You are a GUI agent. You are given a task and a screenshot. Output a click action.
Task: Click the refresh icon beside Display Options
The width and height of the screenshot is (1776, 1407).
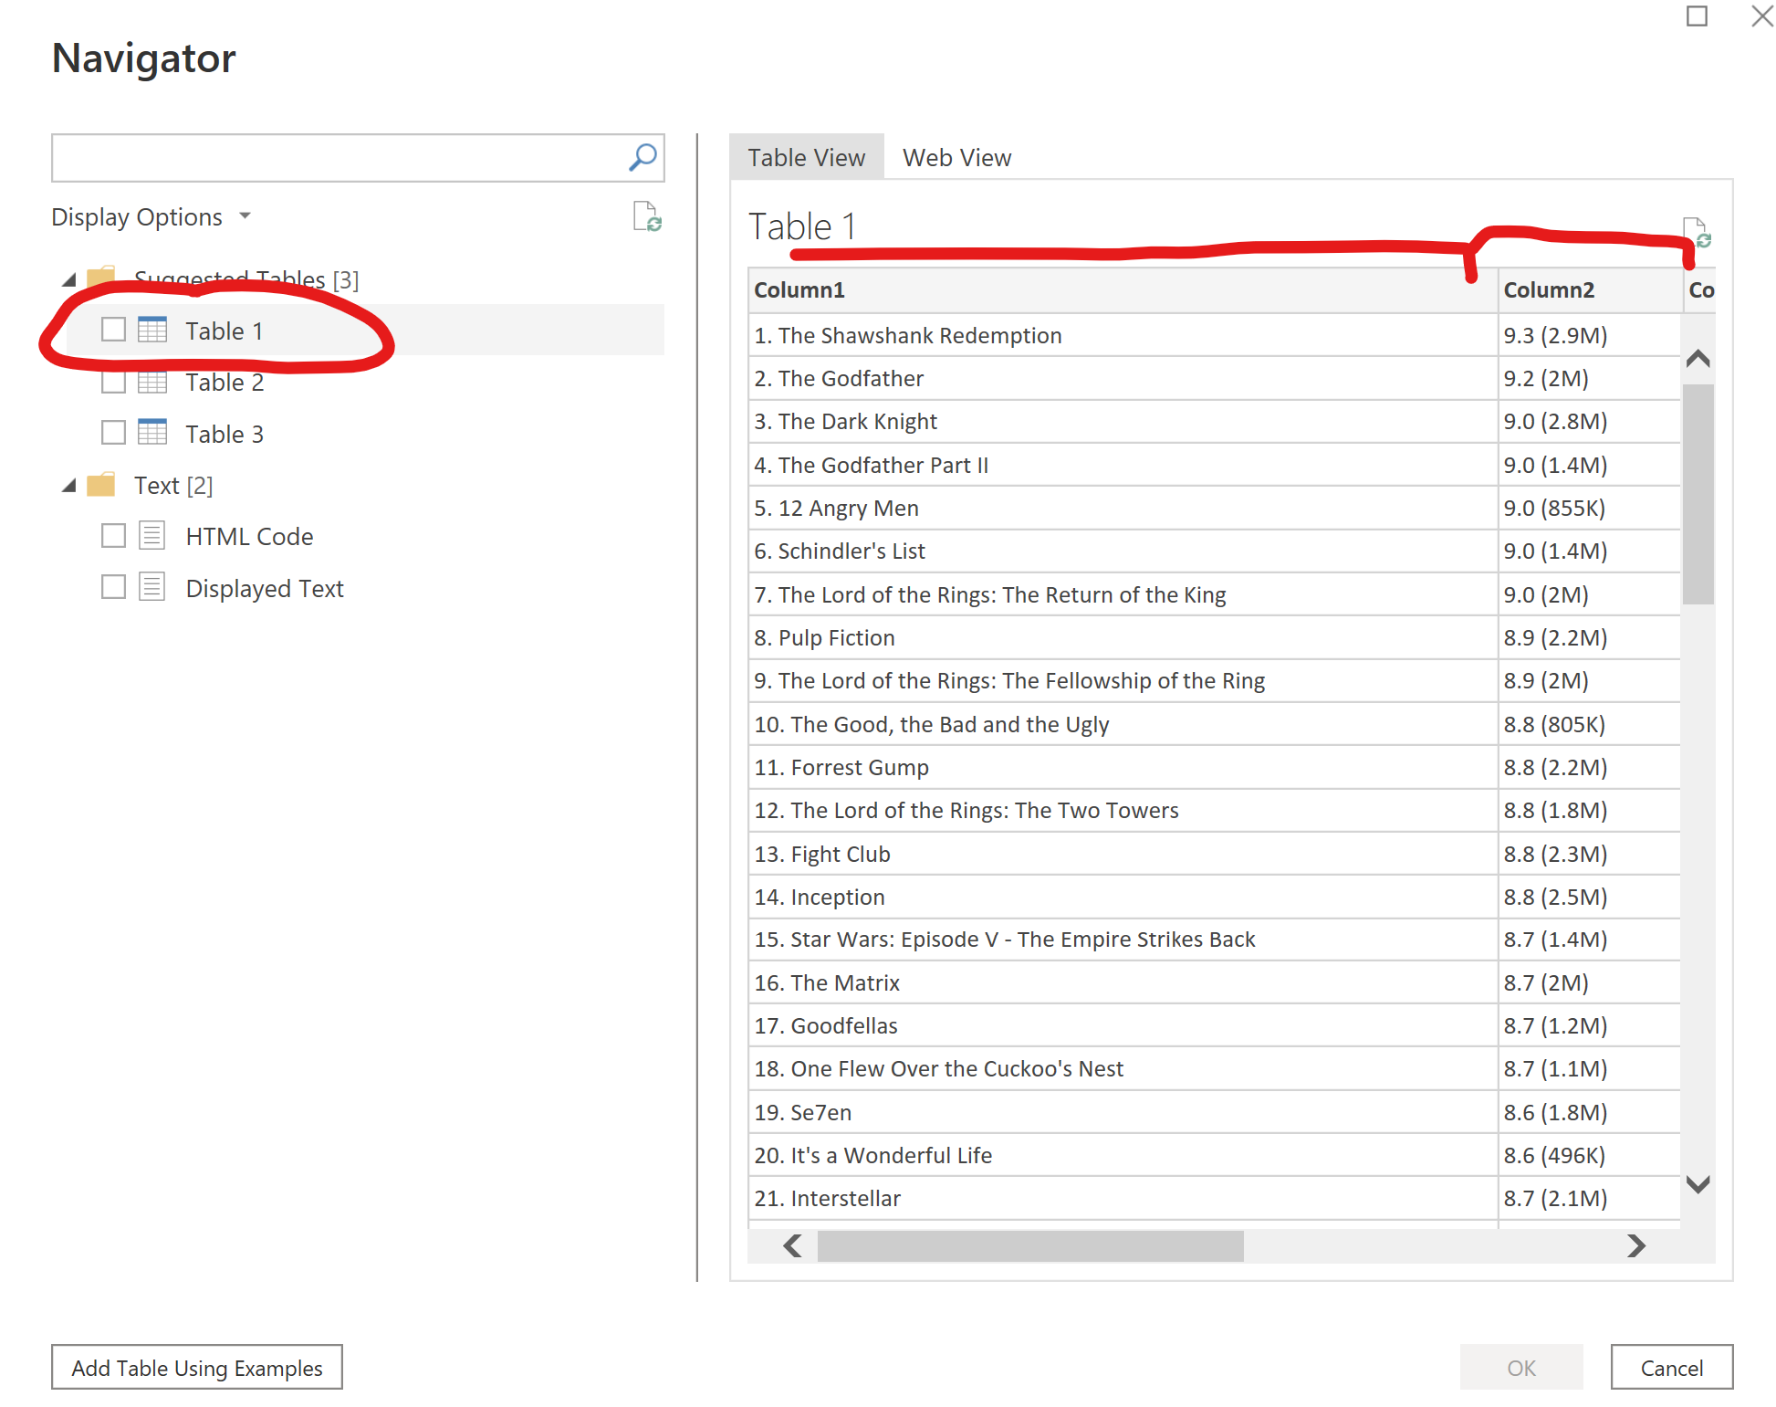tap(647, 217)
